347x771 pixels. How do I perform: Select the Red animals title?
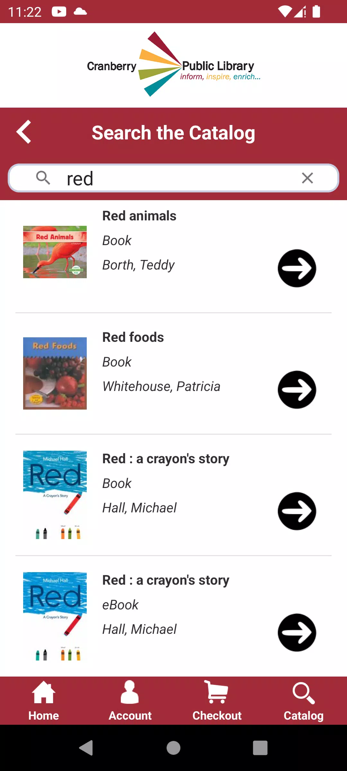[139, 216]
